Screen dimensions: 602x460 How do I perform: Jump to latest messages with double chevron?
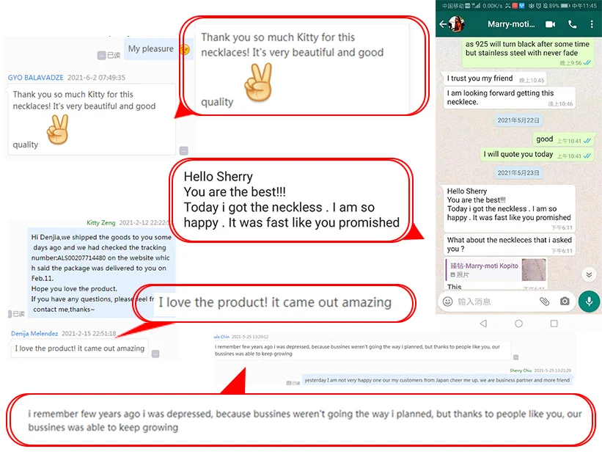point(589,274)
